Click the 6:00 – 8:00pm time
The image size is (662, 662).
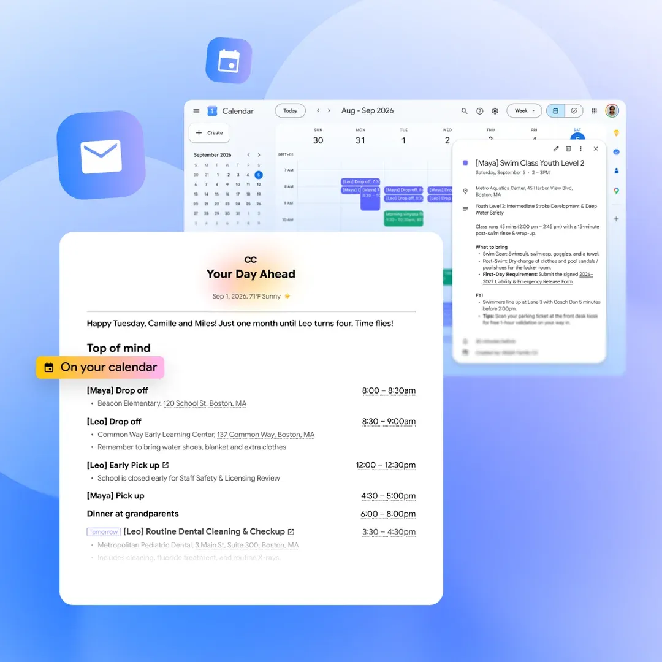click(x=388, y=514)
